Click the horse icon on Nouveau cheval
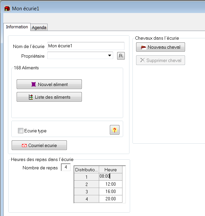Screen dimensions: 205x216 (143, 47)
